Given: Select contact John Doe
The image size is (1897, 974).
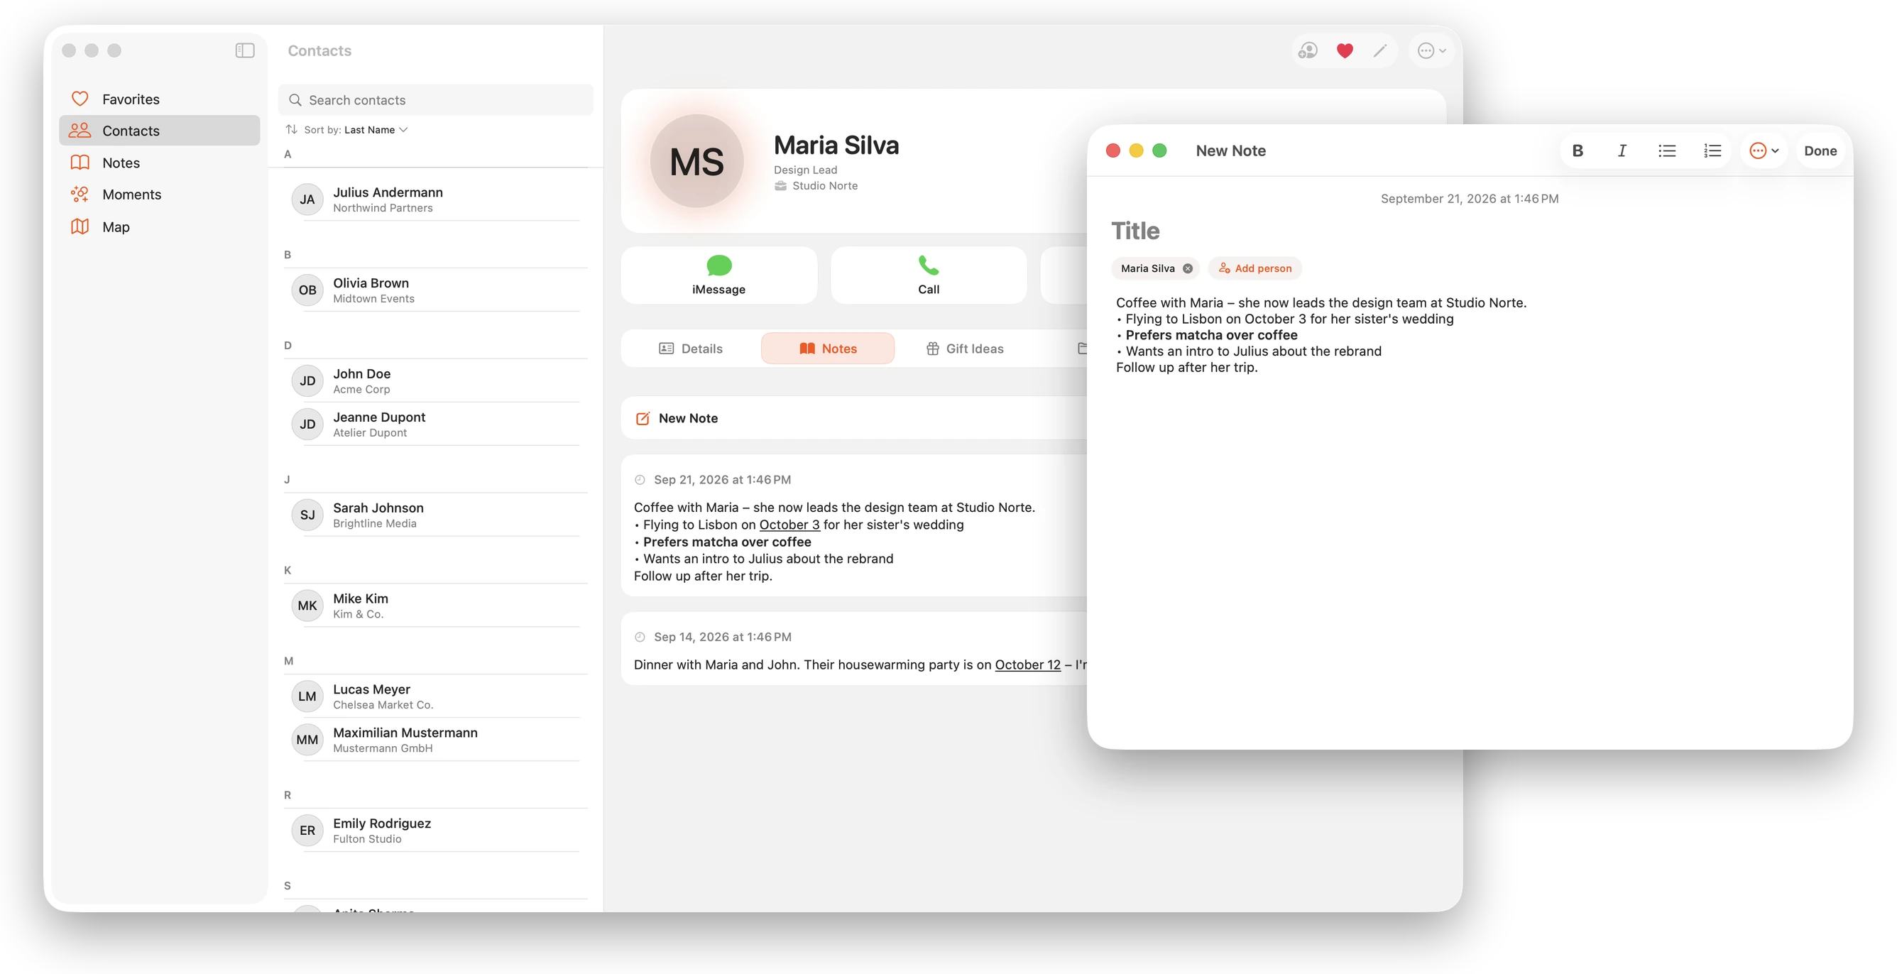Looking at the screenshot, I should 435,381.
